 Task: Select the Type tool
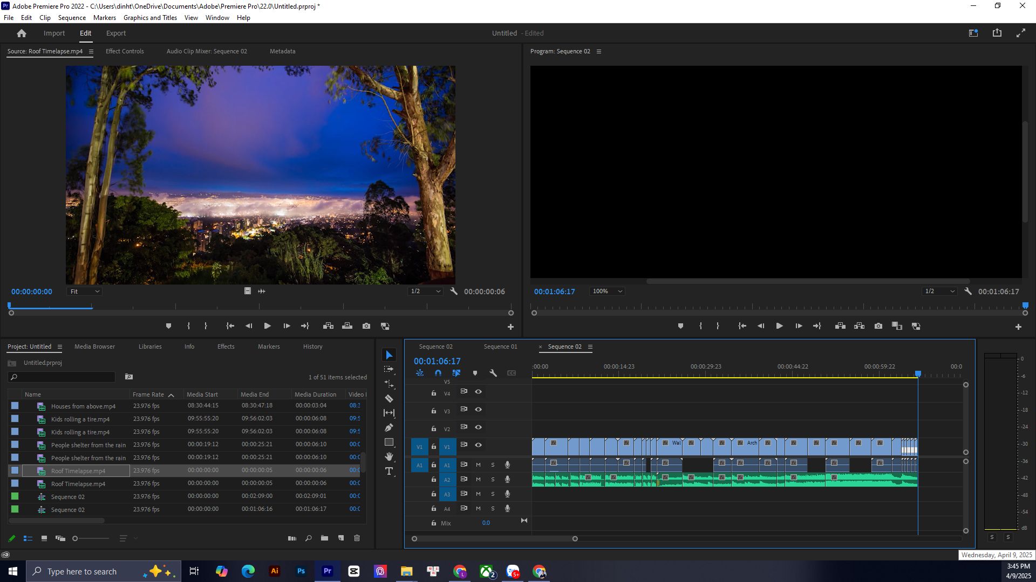click(x=388, y=472)
